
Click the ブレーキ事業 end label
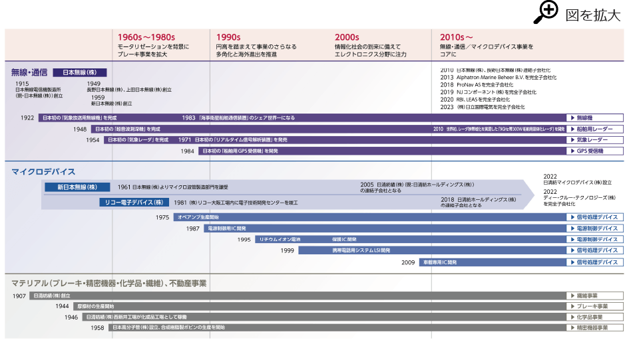pyautogui.click(x=595, y=306)
